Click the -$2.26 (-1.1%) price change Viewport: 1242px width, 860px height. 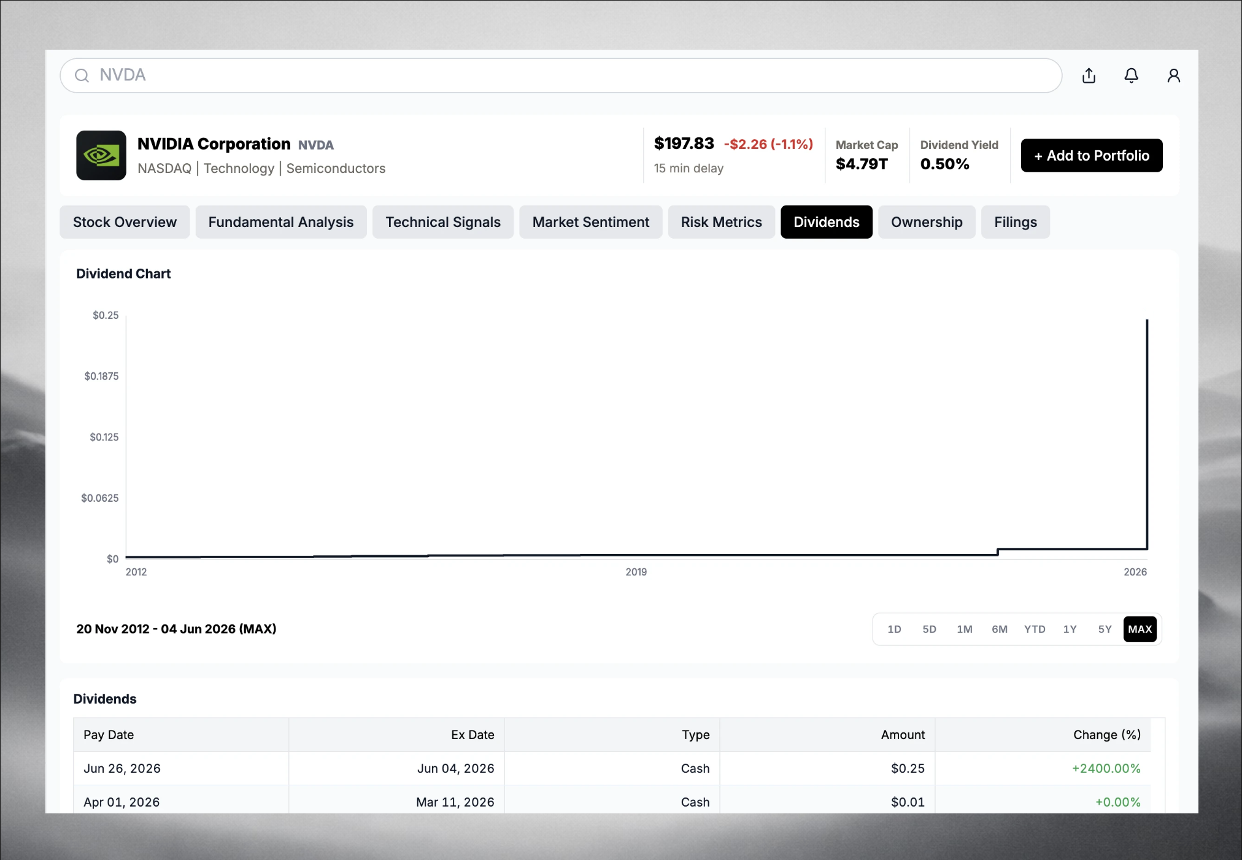click(x=768, y=144)
